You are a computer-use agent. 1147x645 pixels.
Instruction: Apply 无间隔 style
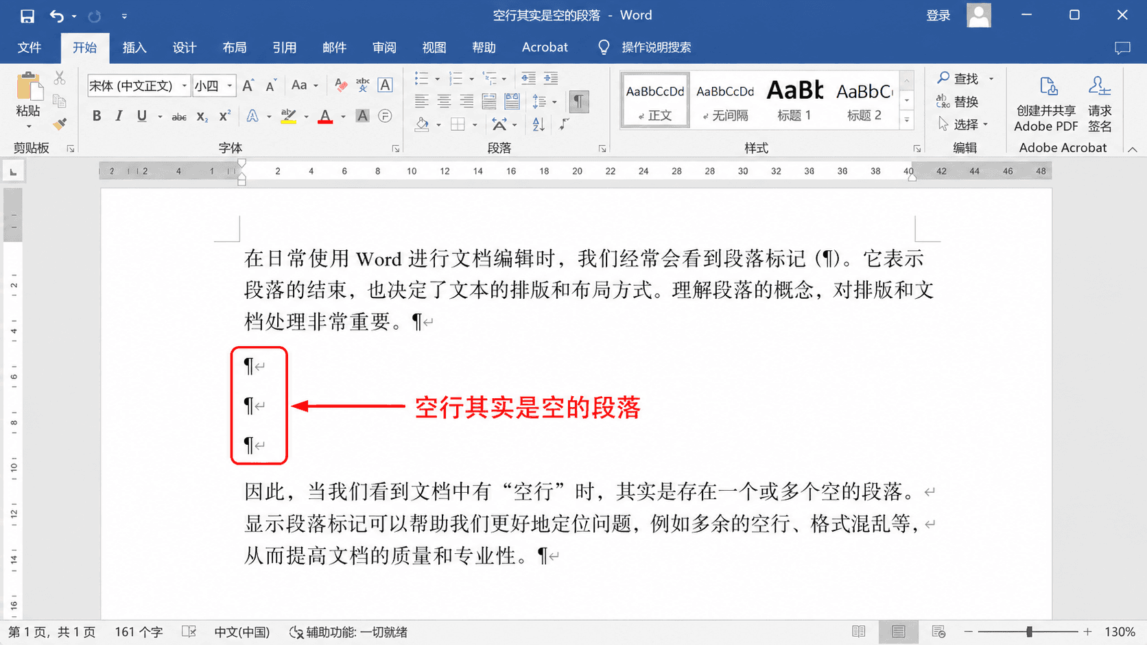coord(725,100)
